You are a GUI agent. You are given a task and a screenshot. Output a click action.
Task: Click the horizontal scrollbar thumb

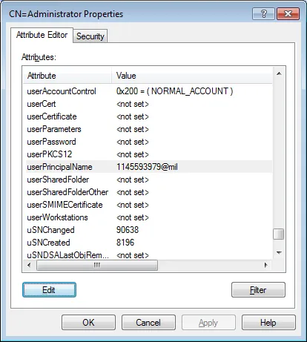[97, 266]
